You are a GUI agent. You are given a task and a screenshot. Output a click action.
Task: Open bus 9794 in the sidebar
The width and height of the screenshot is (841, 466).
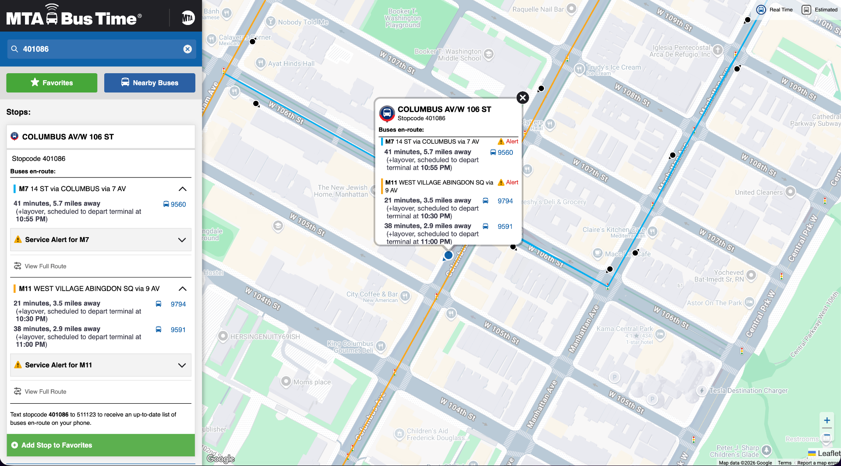178,304
